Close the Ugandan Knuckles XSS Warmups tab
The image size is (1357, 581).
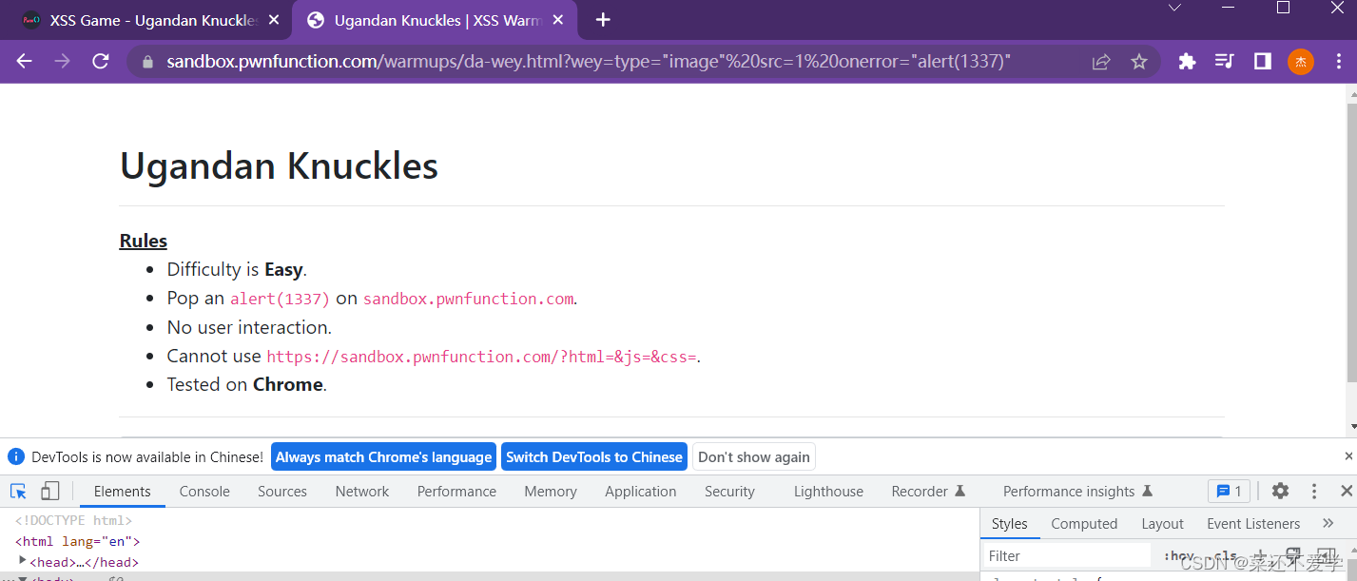[558, 20]
